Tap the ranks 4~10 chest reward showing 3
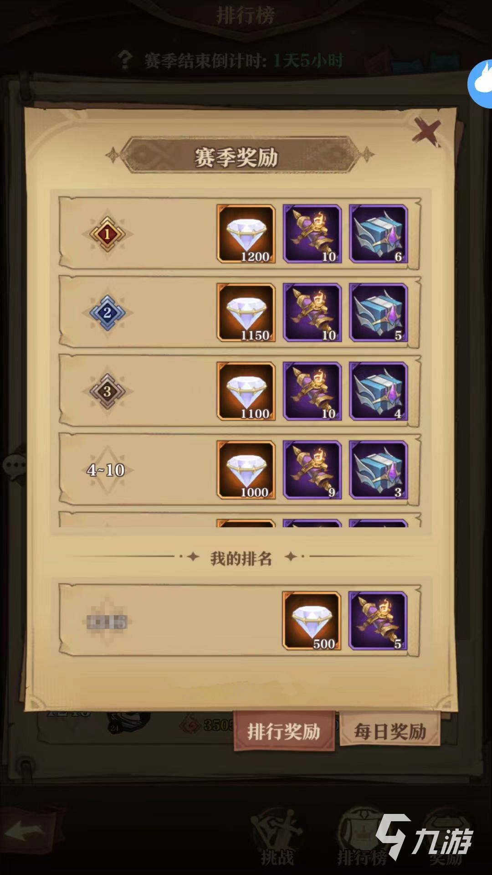Viewport: 492px width, 875px height. [378, 470]
